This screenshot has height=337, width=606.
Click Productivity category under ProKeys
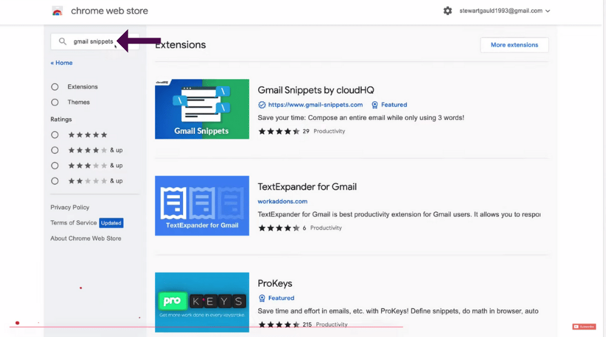331,325
